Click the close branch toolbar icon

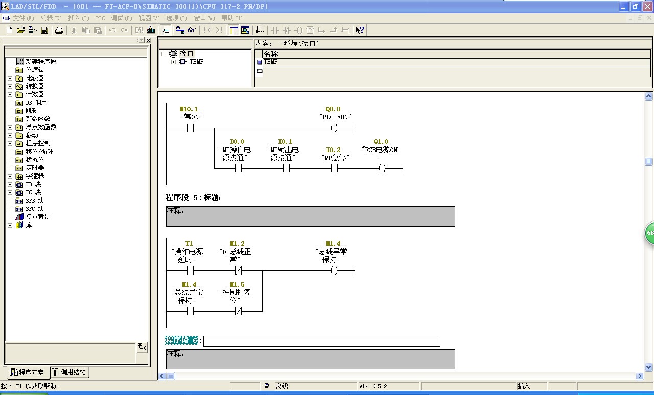coord(334,30)
